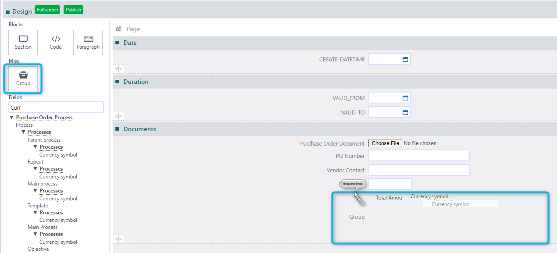Collapse Processes under Parent process
557x253 pixels.
tap(36, 147)
